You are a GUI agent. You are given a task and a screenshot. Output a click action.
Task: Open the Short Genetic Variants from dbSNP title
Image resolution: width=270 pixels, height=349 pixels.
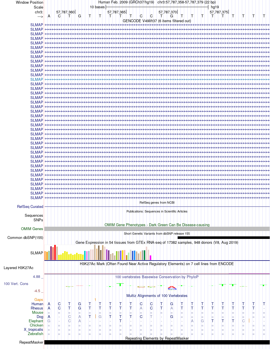click(x=157, y=234)
